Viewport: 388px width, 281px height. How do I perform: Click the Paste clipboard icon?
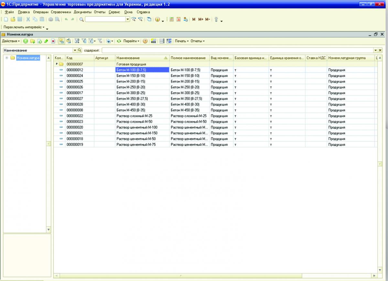pyautogui.click(x=42, y=19)
